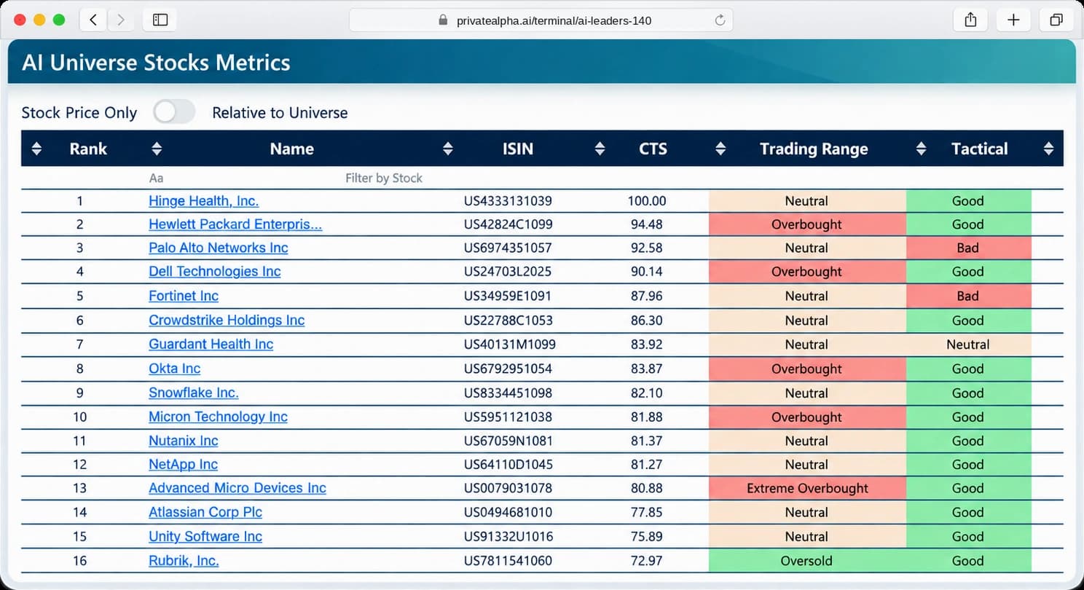The image size is (1084, 590).
Task: Open a new browser tab
Action: (1013, 20)
